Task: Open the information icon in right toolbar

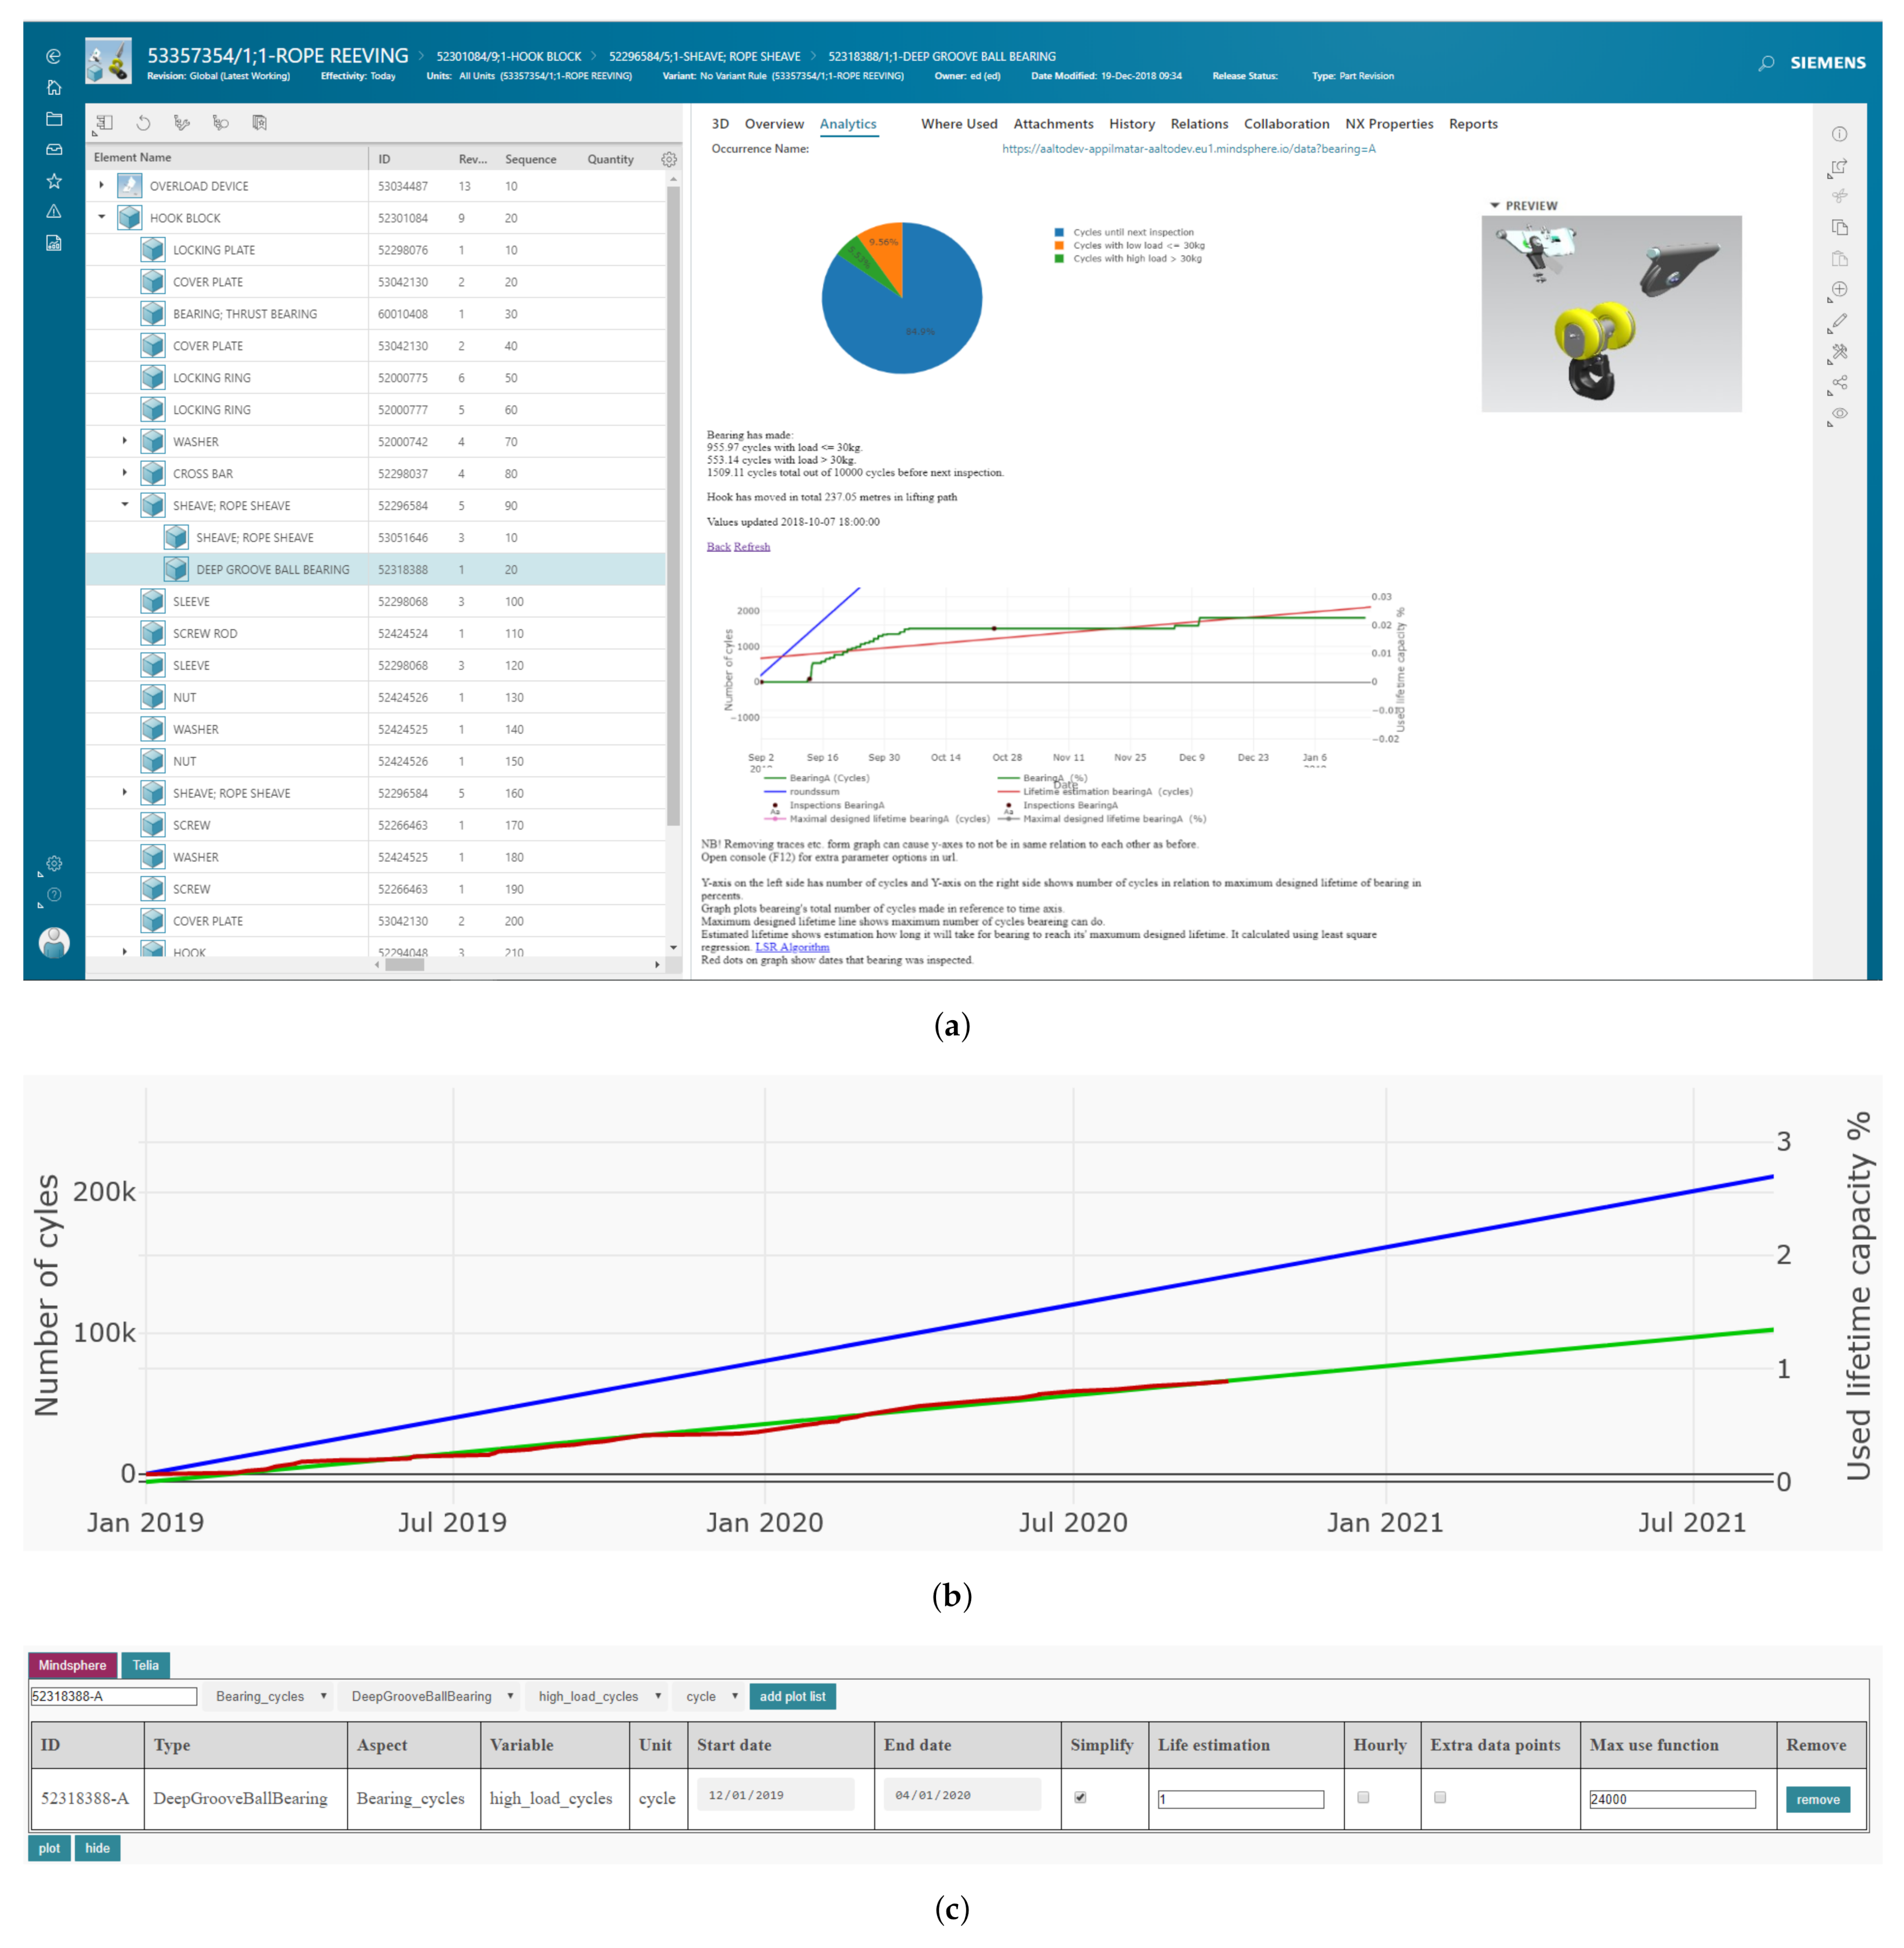Action: coord(1839,134)
